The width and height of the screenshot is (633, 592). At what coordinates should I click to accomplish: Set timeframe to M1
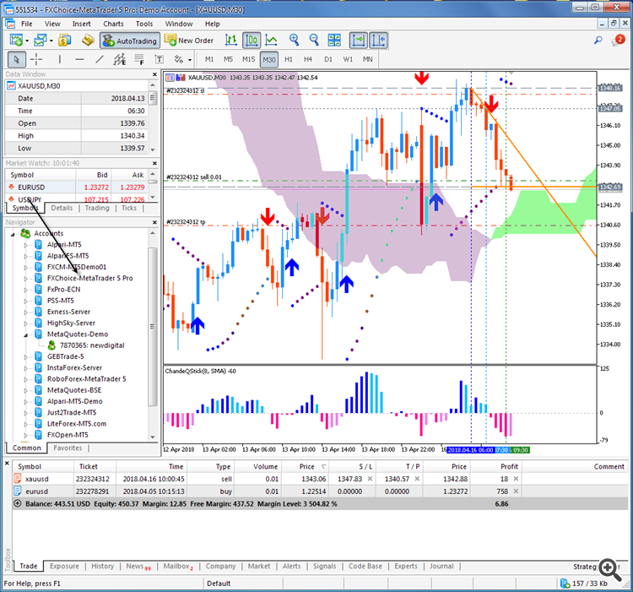[x=209, y=59]
